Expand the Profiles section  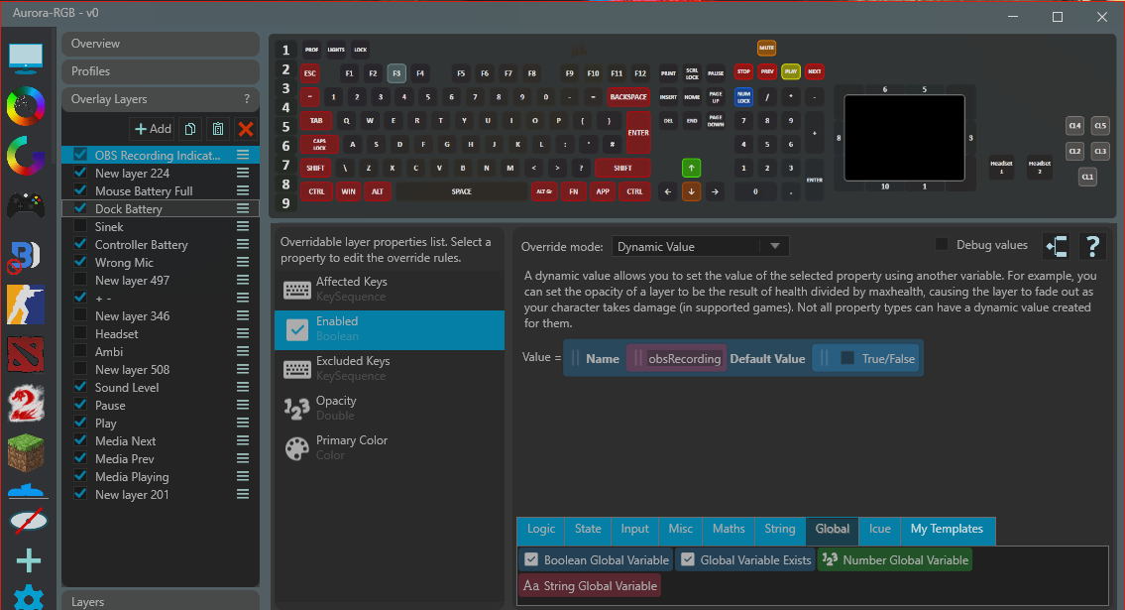click(161, 71)
